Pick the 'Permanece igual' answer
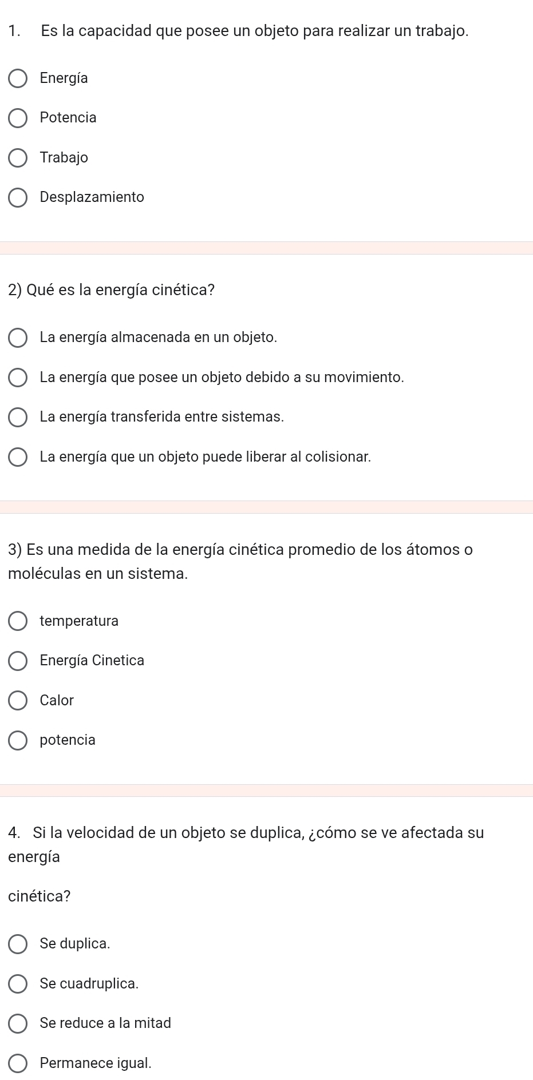 pos(18,1063)
